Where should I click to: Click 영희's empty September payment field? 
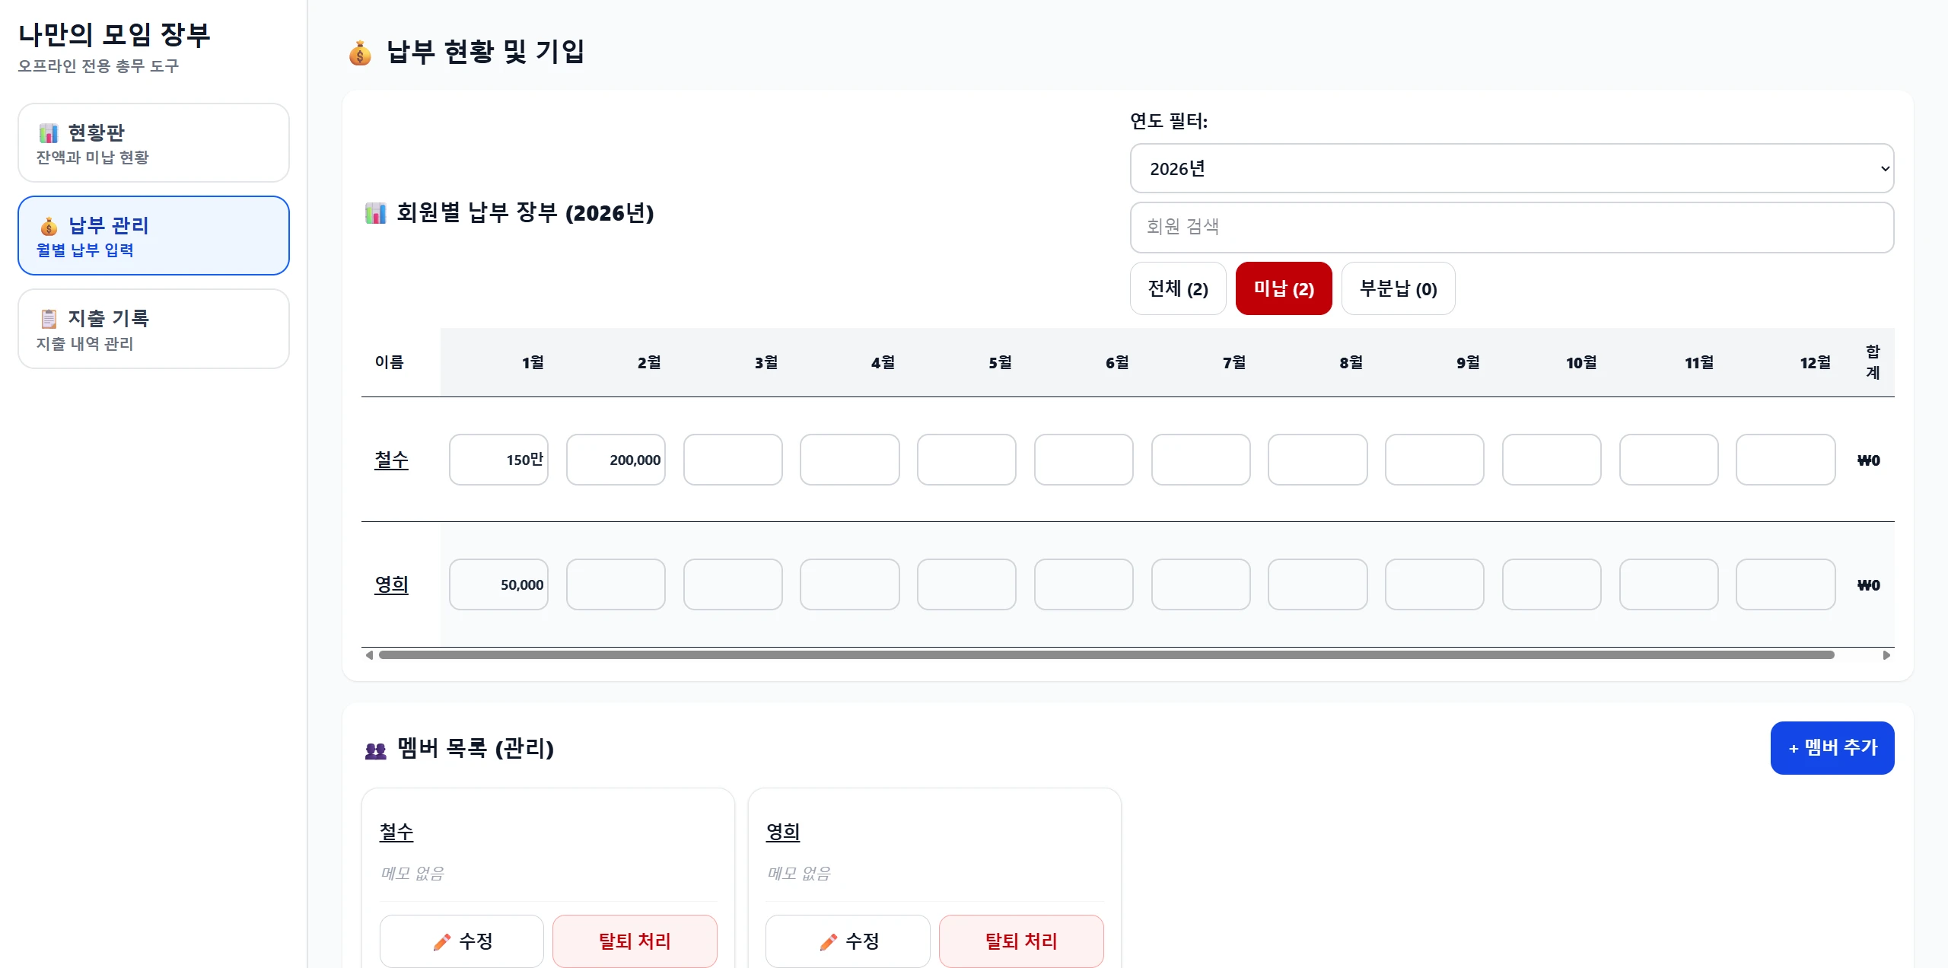pyautogui.click(x=1434, y=584)
